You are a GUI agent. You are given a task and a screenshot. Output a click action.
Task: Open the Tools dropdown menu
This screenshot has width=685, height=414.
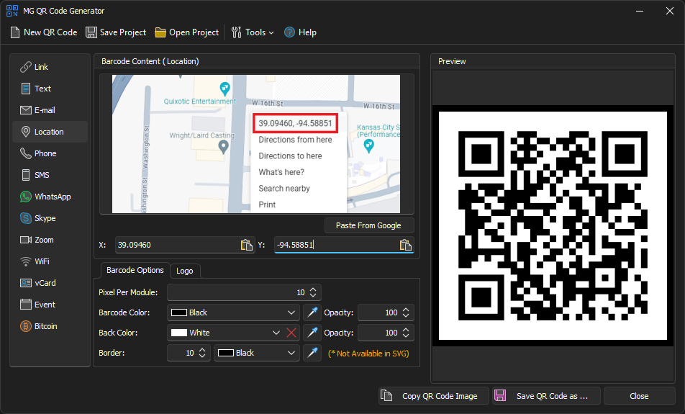tap(253, 32)
